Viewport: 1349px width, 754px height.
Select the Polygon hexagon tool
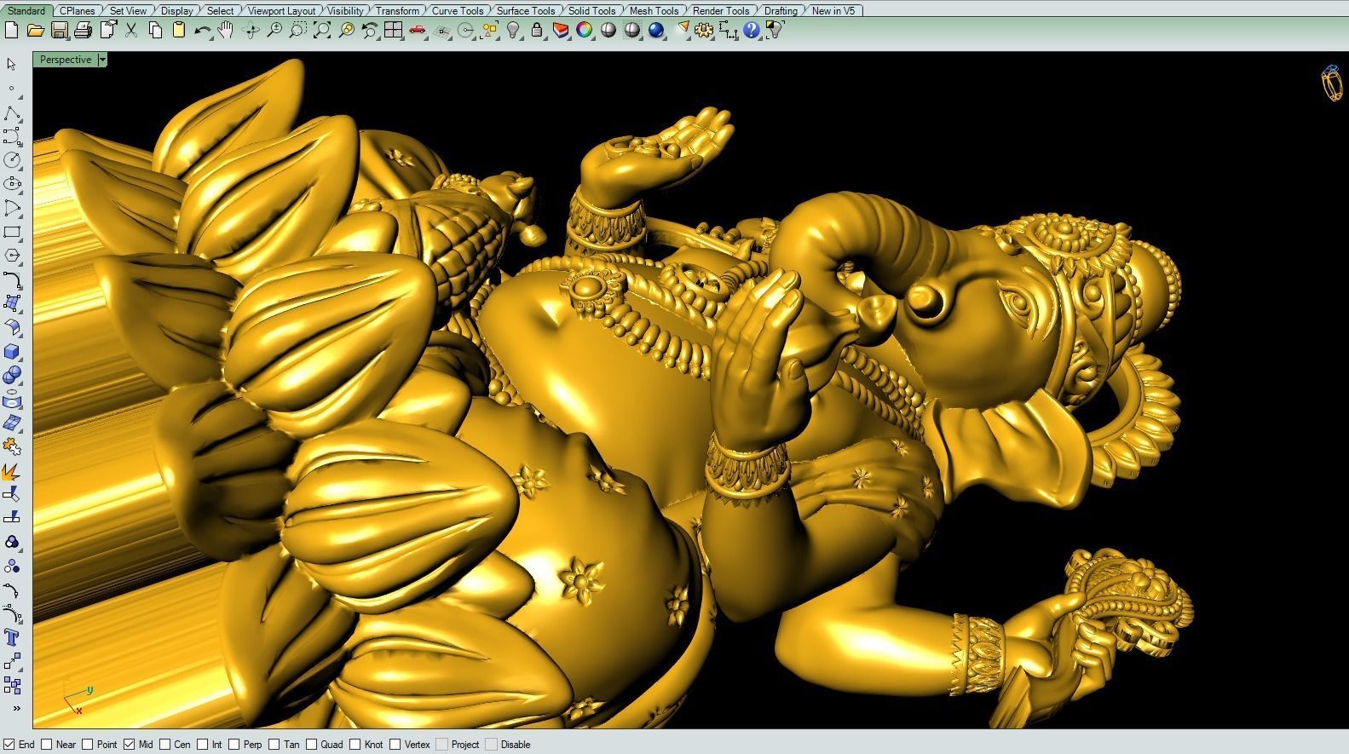click(x=12, y=256)
